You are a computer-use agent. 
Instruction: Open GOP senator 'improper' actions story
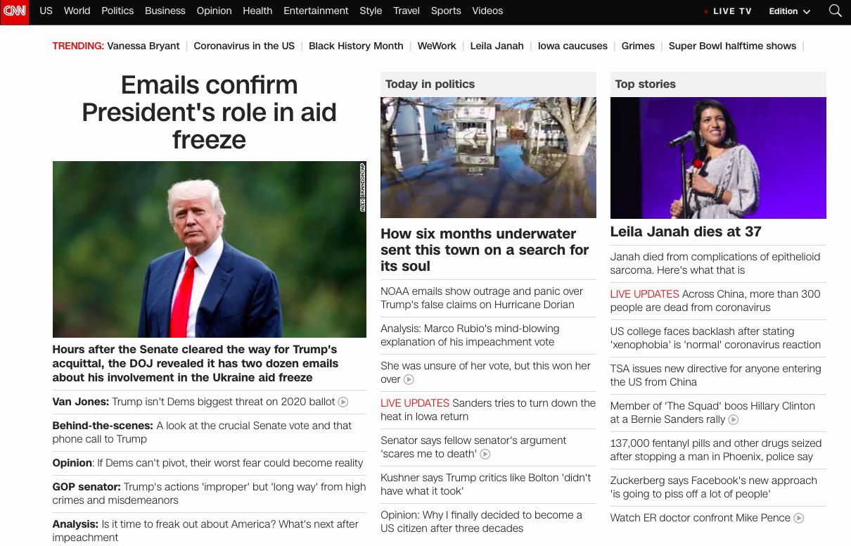click(x=209, y=493)
